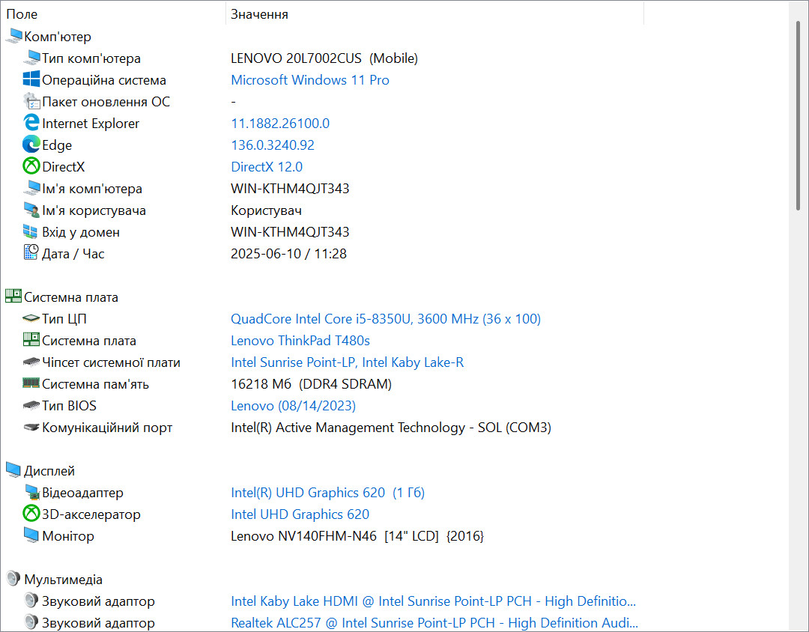The width and height of the screenshot is (809, 632).
Task: Click the Internet Explorer icon
Action: pos(31,123)
